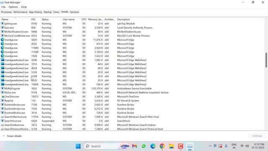Click the Task Manager taskbar icon
268x151 pixels.
[190, 146]
